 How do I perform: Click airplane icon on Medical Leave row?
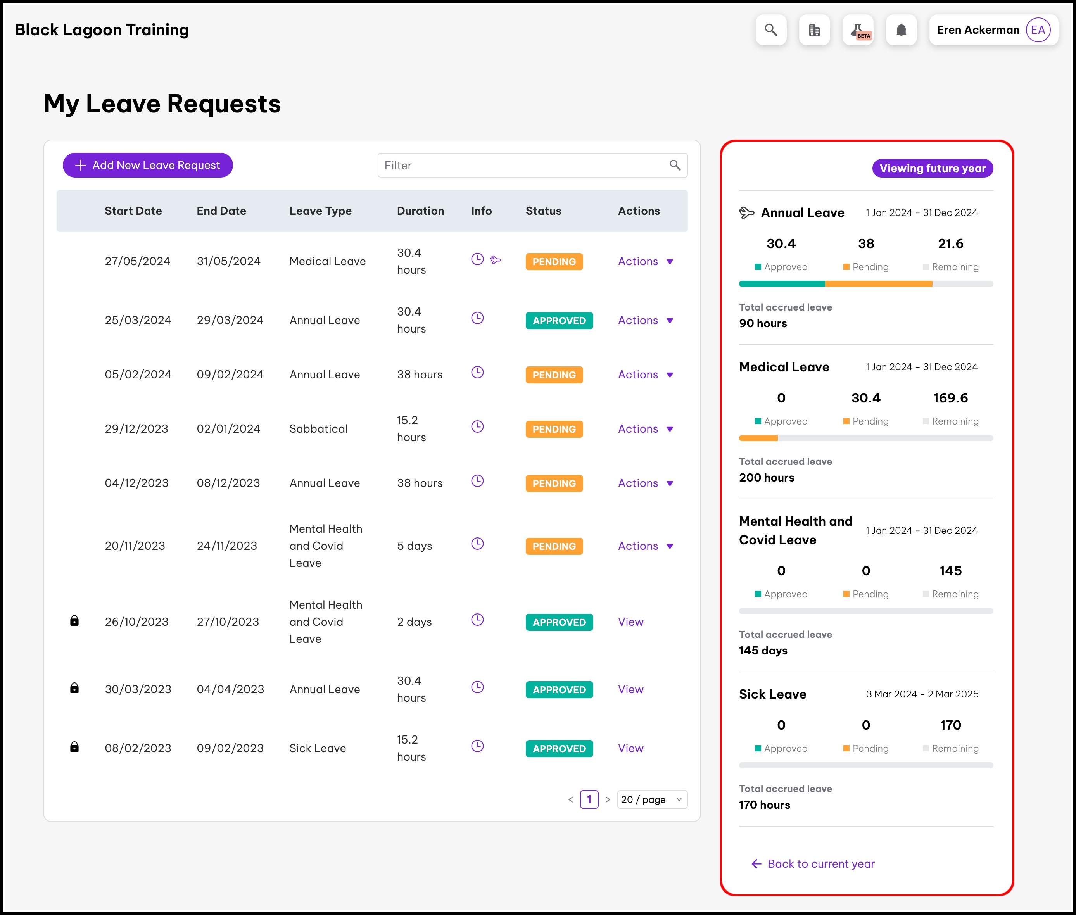point(496,259)
